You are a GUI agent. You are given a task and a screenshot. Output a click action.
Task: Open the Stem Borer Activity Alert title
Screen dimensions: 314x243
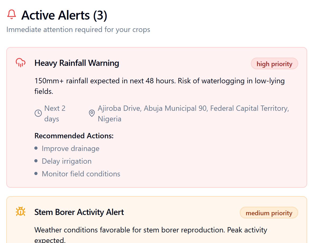[x=79, y=212]
